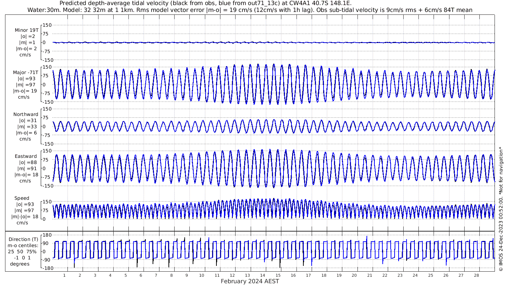Click the 'Water:30m. Model' subtitle line
The image size is (505, 289).
click(x=250, y=10)
